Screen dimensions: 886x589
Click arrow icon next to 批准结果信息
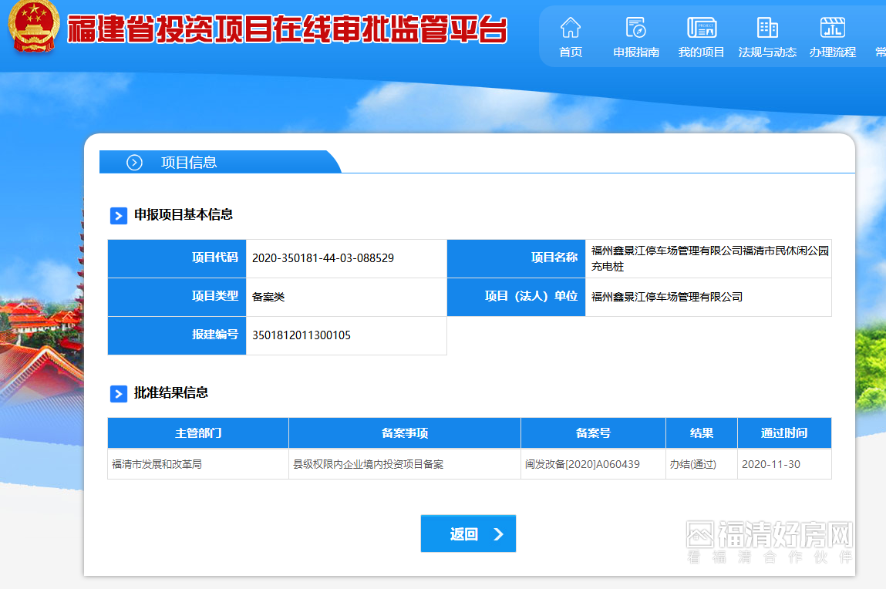pyautogui.click(x=119, y=394)
